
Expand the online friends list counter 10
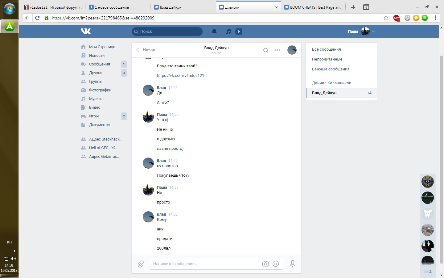[x=428, y=272]
